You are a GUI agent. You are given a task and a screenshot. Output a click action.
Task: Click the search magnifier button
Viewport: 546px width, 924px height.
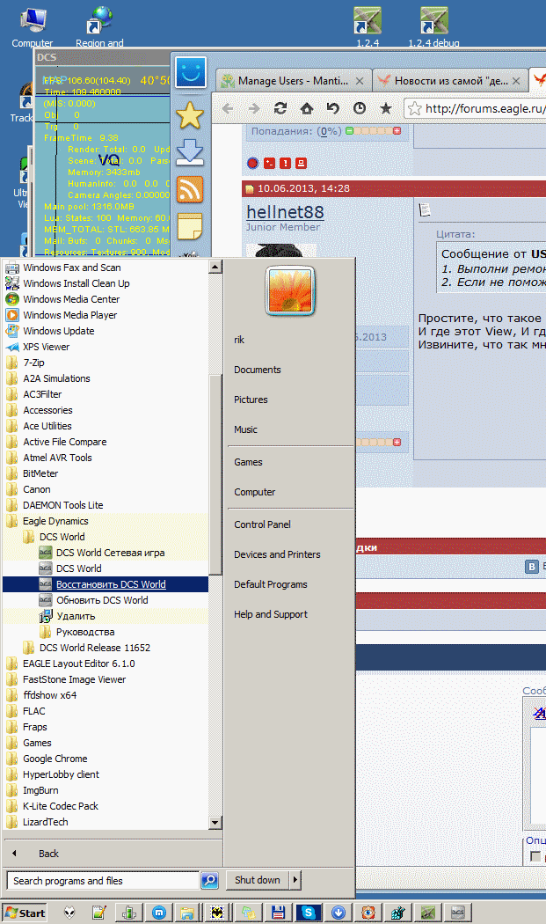pyautogui.click(x=209, y=880)
